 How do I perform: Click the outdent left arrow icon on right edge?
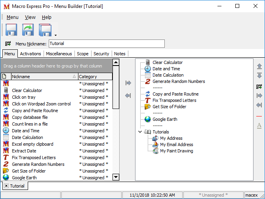259,105
